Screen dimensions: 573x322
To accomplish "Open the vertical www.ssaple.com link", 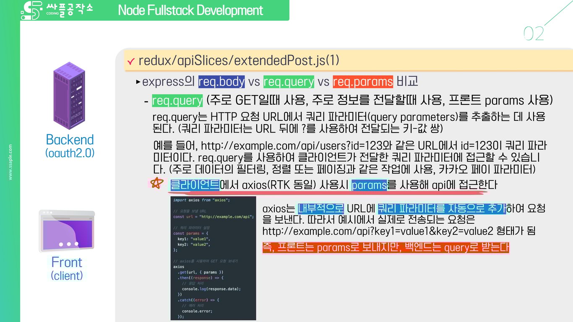I will pyautogui.click(x=10, y=162).
